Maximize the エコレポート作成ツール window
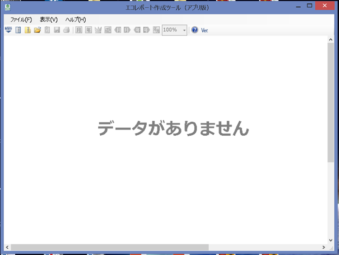 click(309, 6)
